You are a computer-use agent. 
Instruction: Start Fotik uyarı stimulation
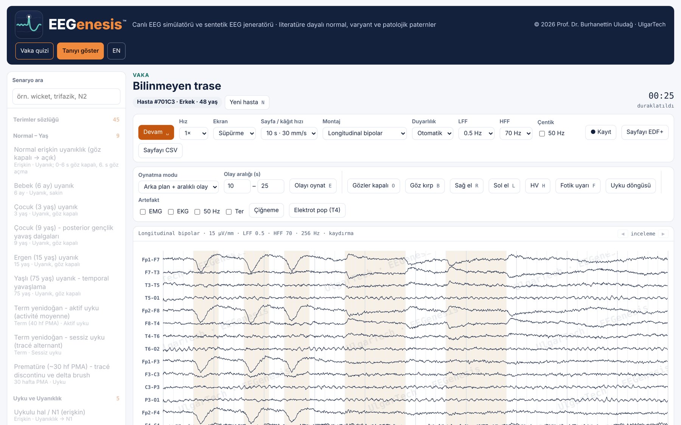coord(578,186)
